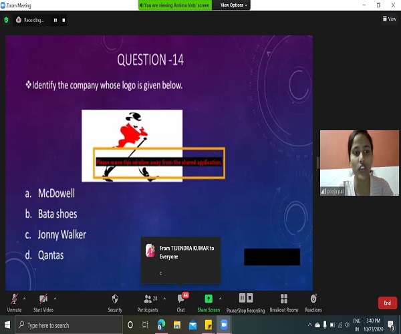The image size is (401, 334).
Task: Click 'You are viewing' screen share banner
Action: (x=175, y=5)
